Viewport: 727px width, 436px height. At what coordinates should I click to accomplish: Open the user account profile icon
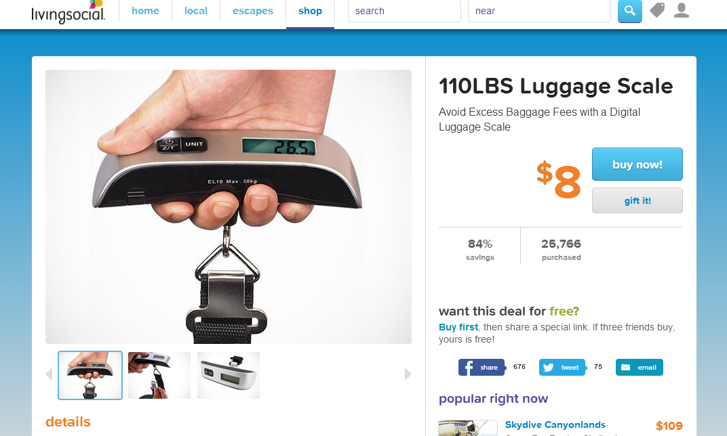click(681, 10)
